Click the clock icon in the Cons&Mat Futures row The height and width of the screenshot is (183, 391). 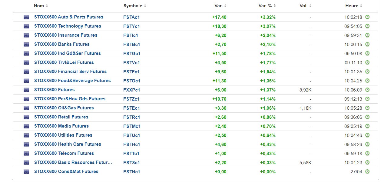367,171
